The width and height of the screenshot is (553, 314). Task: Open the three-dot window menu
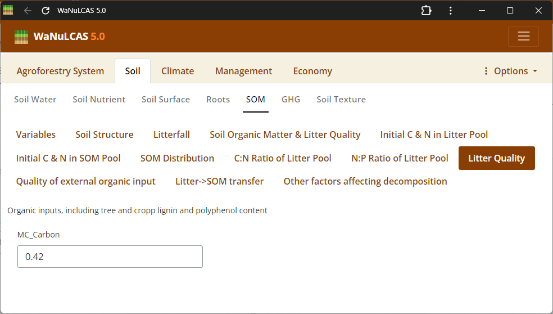click(451, 11)
